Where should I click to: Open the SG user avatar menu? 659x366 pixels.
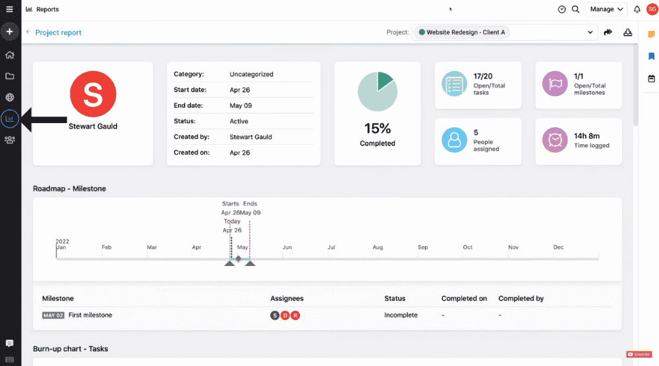(x=652, y=9)
